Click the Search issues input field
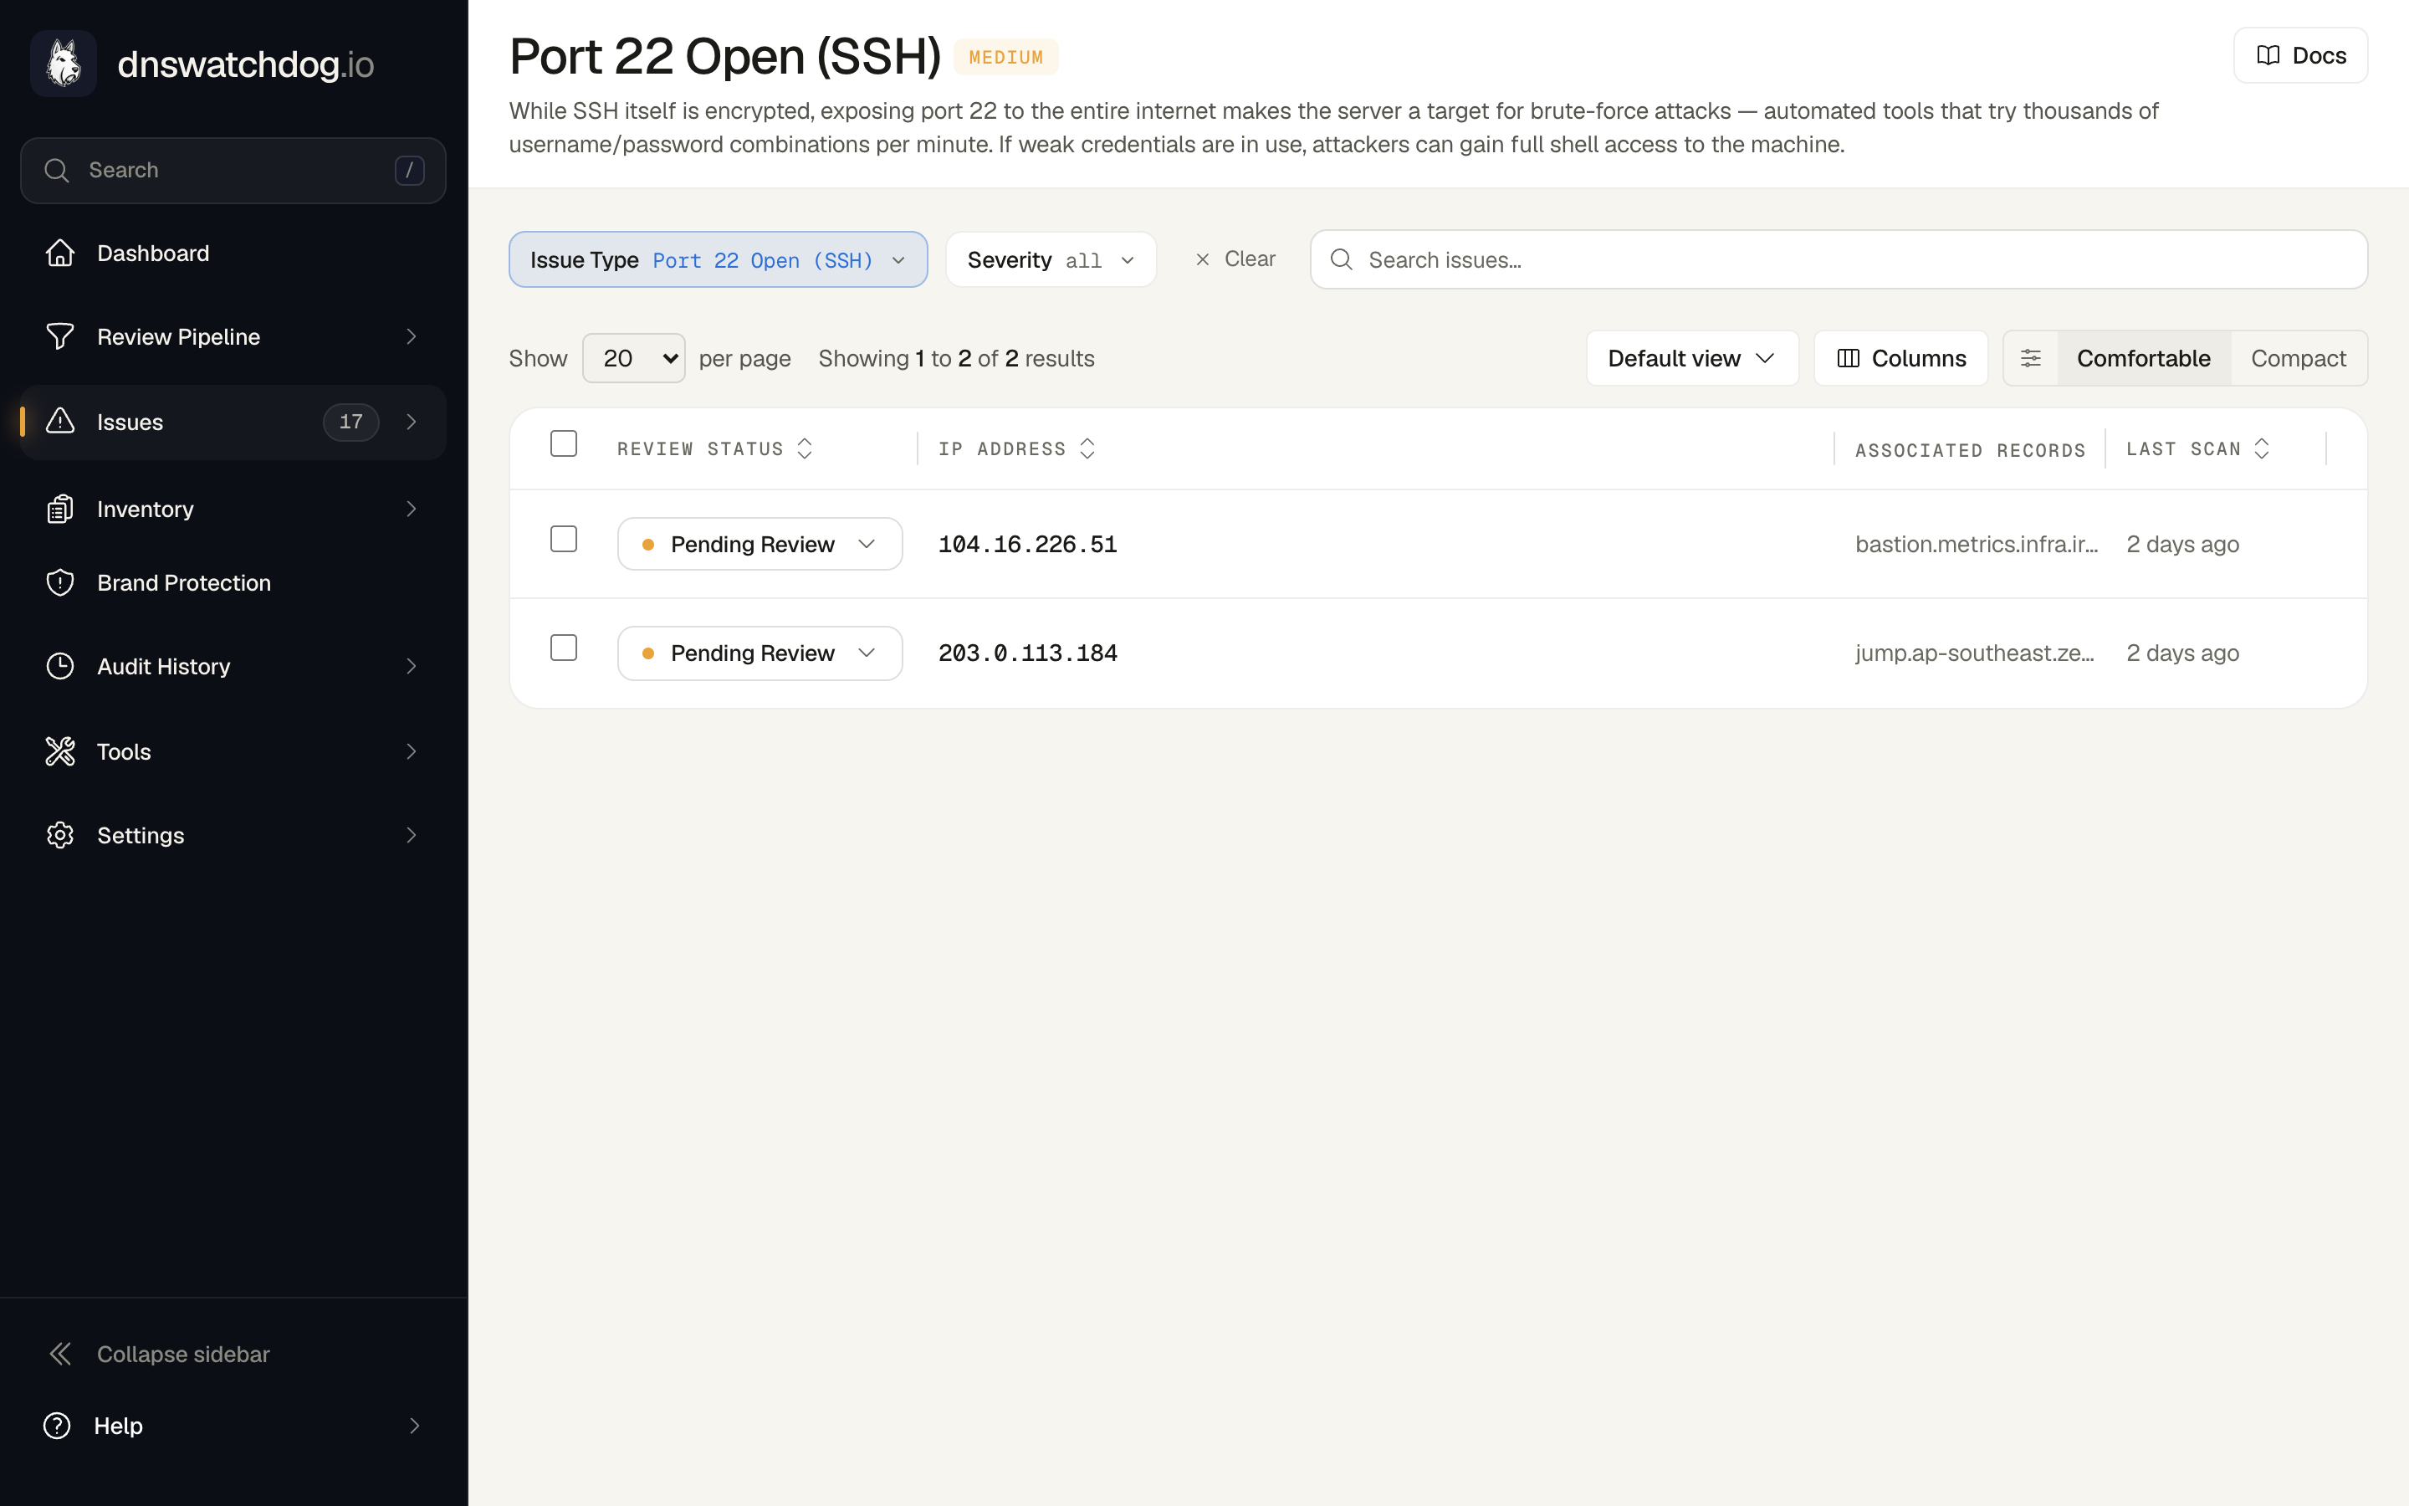This screenshot has height=1506, width=2409. click(1839, 260)
